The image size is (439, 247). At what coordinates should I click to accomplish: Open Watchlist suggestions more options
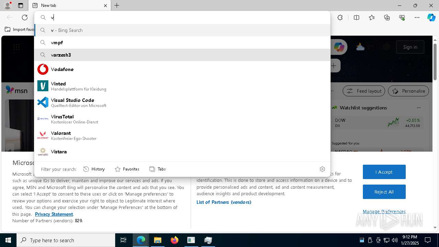pos(418,108)
